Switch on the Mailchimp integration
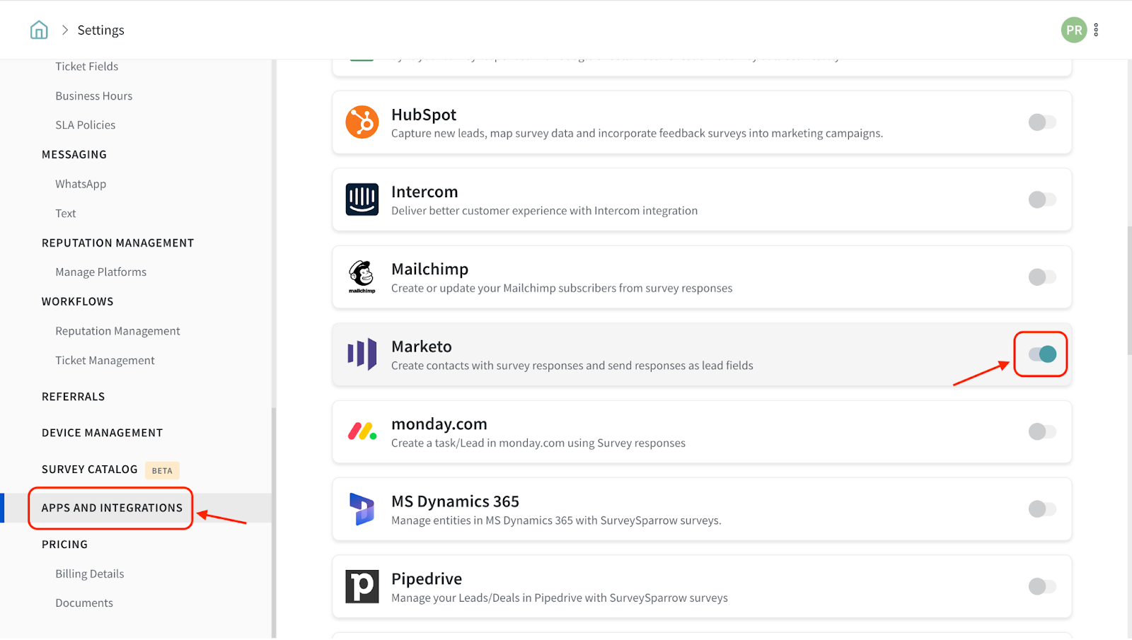Viewport: 1132px width, 640px height. tap(1041, 277)
